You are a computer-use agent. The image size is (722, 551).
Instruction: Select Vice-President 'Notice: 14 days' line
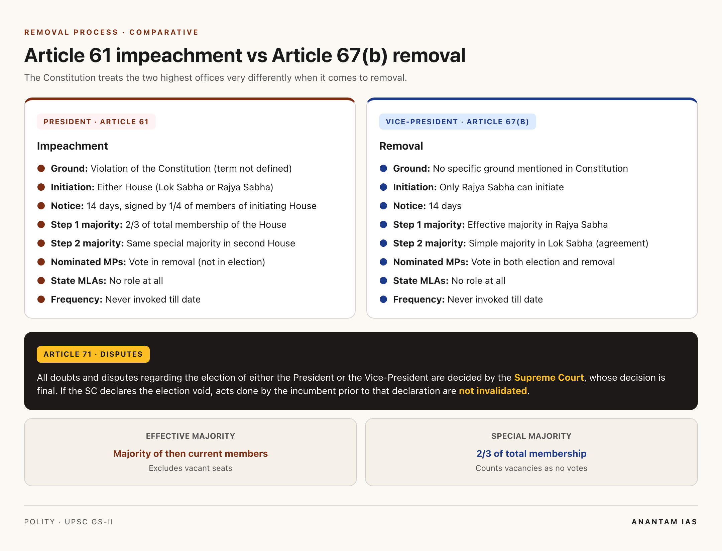(x=427, y=206)
